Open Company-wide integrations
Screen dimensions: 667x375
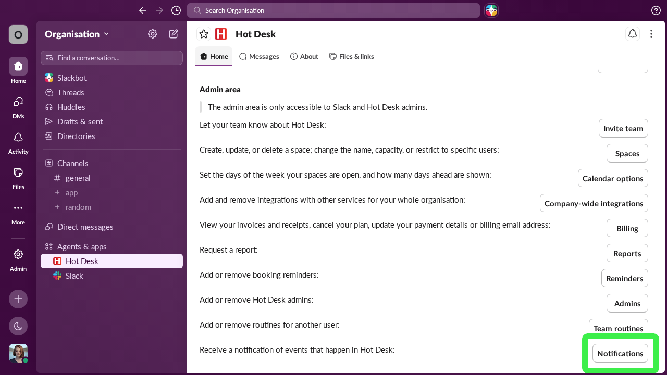point(594,203)
